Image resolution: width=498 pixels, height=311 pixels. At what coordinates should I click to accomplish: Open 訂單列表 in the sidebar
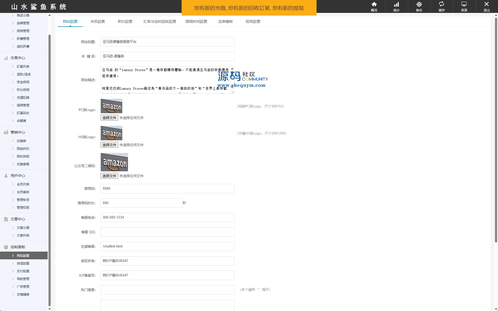[x=23, y=66]
